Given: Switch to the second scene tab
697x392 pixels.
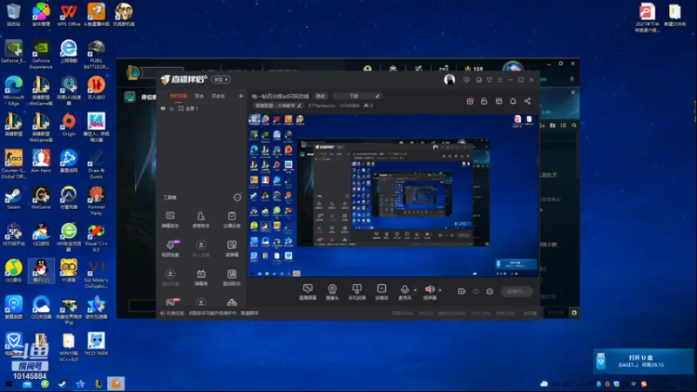Looking at the screenshot, I should (x=200, y=96).
